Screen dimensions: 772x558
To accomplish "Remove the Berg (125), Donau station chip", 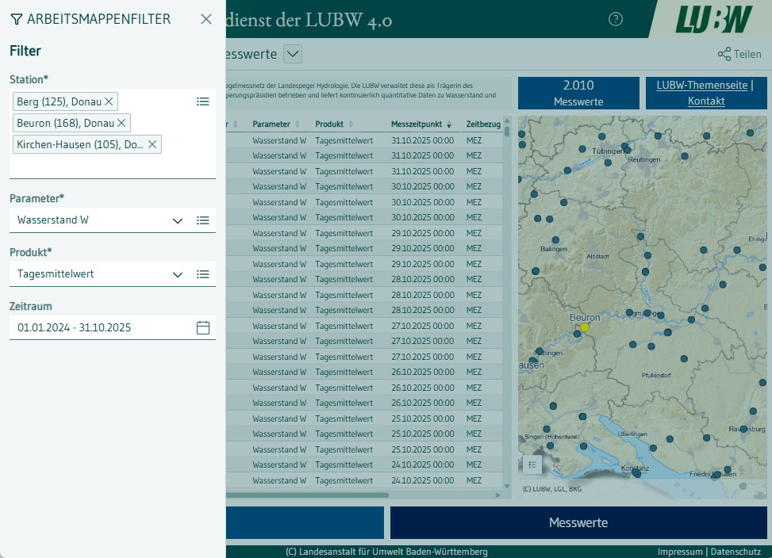I will point(109,101).
